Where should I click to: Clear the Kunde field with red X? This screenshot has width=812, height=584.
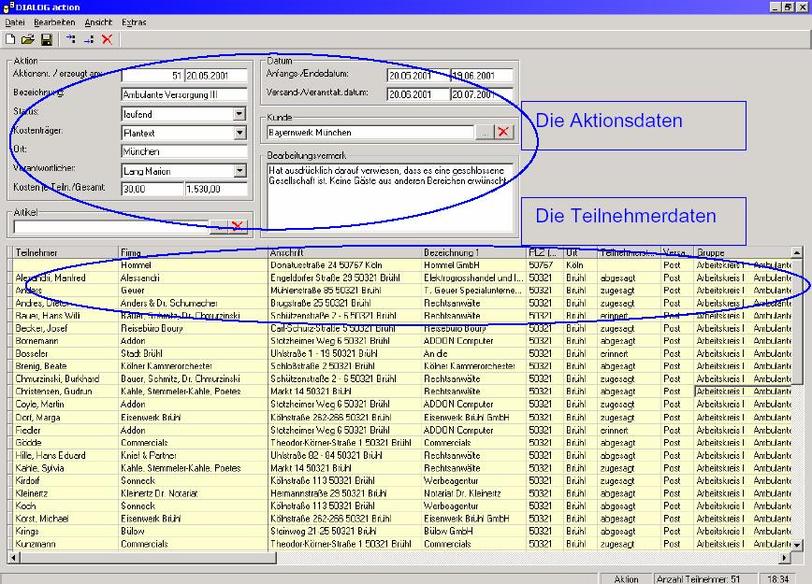504,133
